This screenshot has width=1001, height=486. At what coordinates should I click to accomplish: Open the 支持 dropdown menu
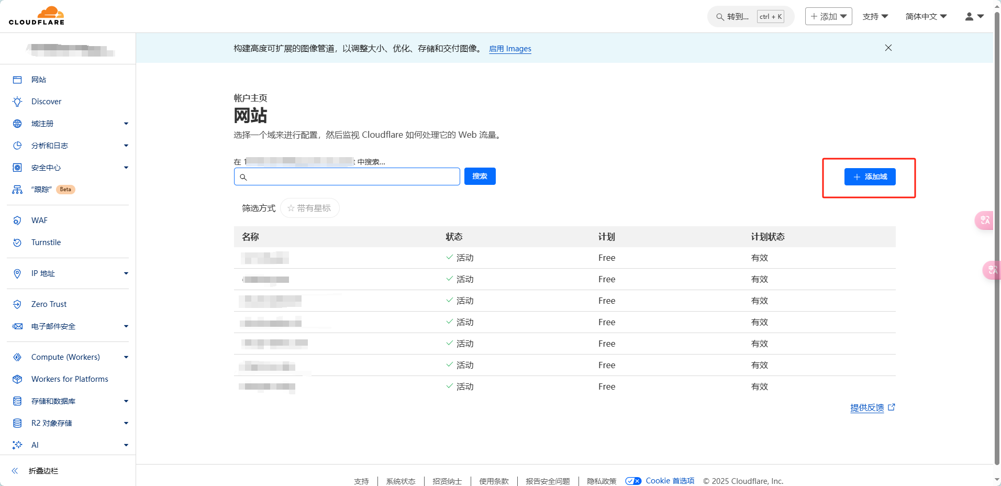pyautogui.click(x=875, y=16)
